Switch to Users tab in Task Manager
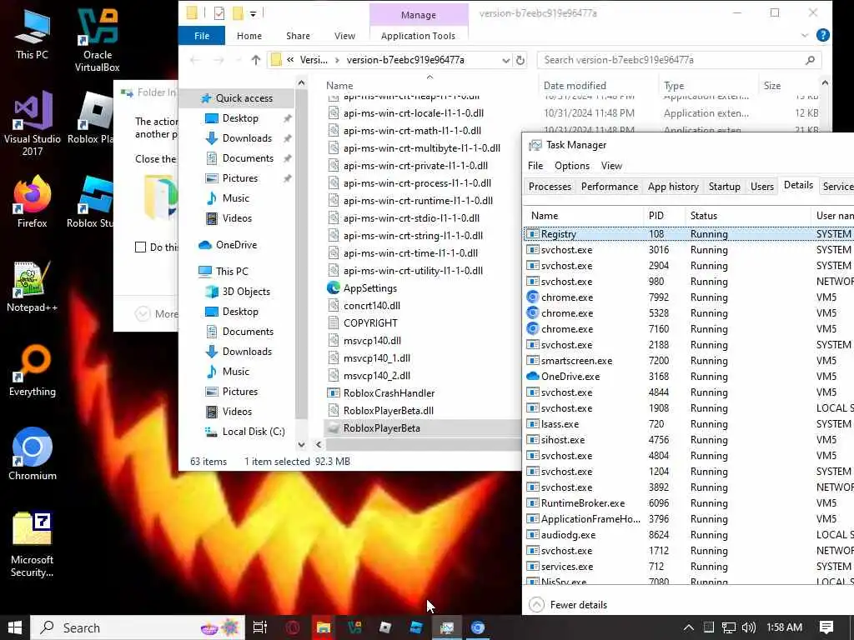854x640 pixels. click(762, 187)
